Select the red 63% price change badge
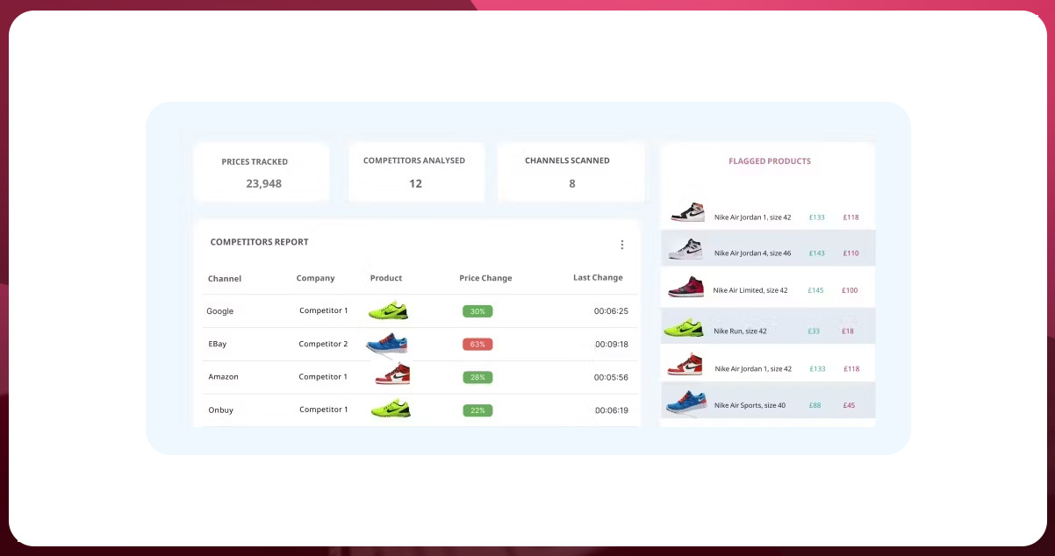This screenshot has width=1055, height=556. point(477,344)
